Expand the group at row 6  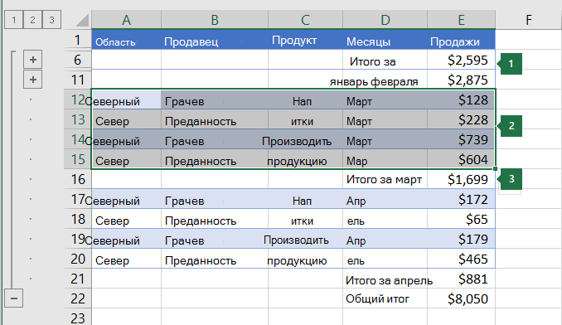(33, 60)
